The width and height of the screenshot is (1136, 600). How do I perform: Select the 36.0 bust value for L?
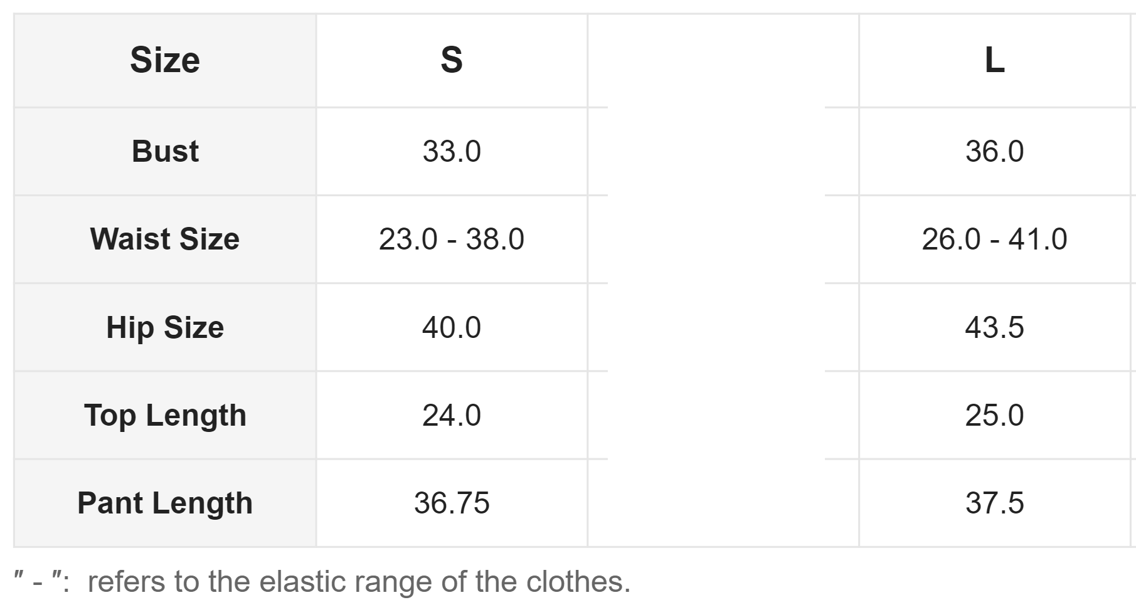994,151
